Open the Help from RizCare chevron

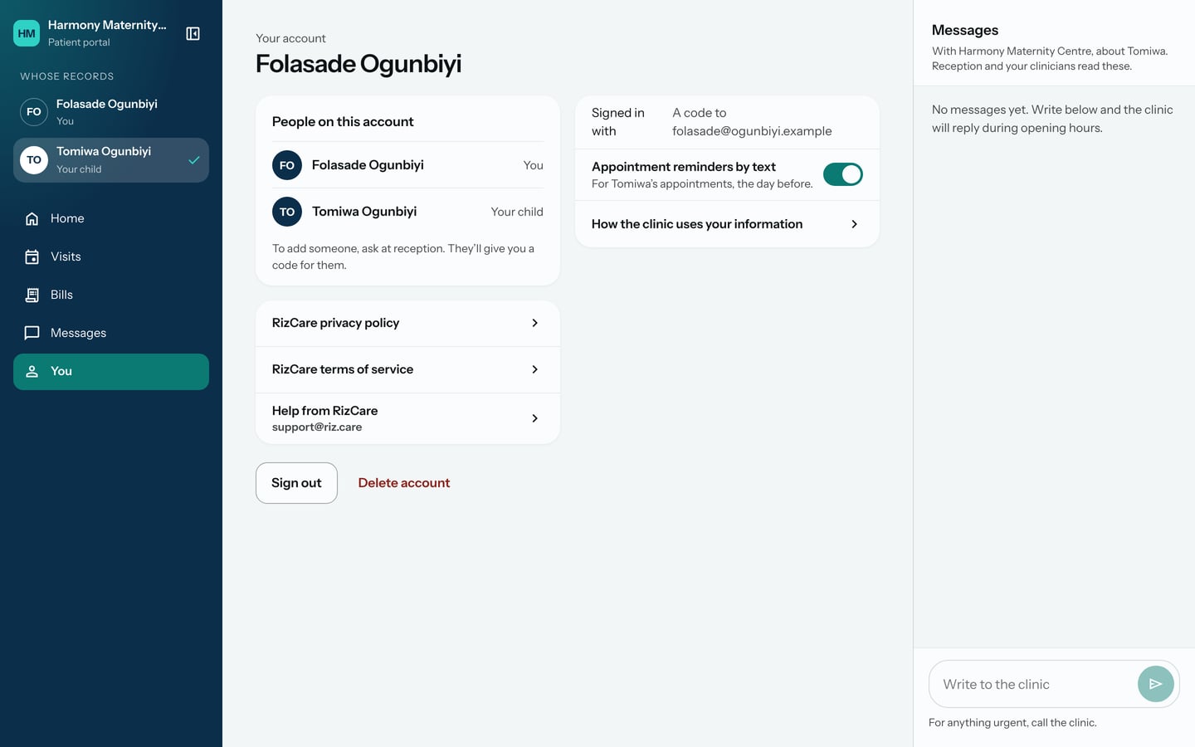534,418
